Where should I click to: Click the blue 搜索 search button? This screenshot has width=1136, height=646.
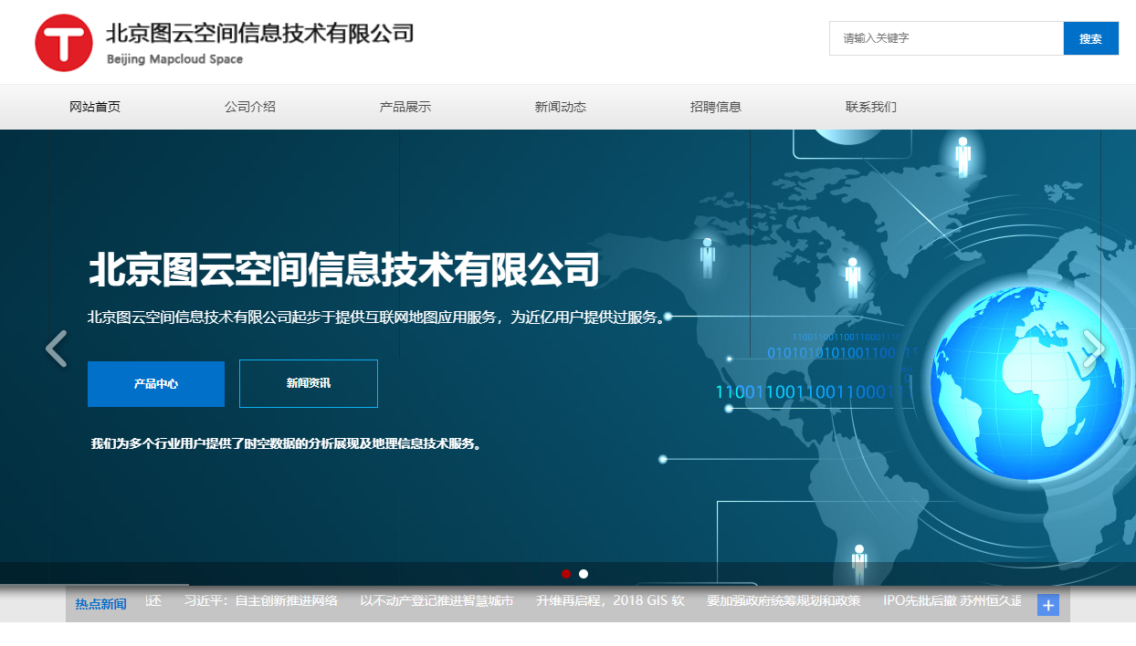point(1090,38)
